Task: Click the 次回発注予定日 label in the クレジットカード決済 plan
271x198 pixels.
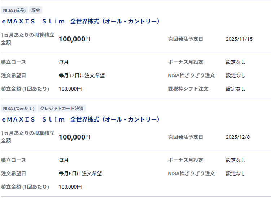Action: click(185, 137)
